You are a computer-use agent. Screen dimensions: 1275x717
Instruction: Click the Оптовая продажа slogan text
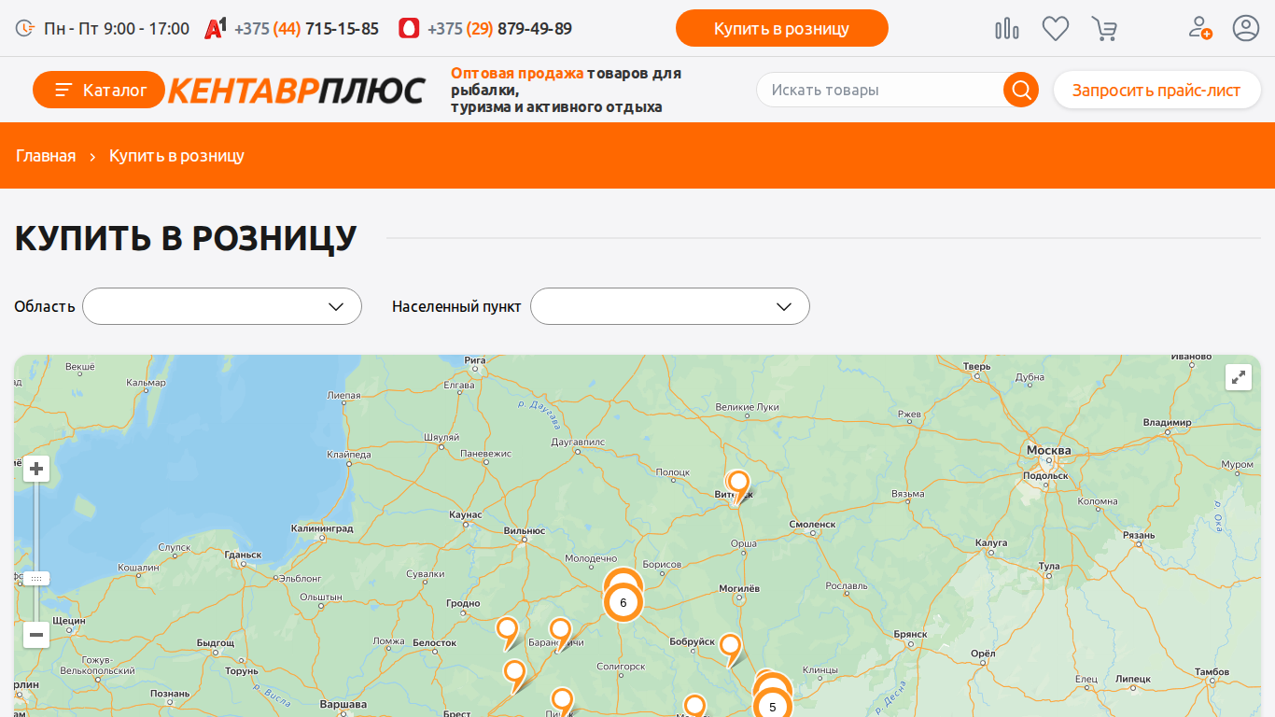[x=517, y=73]
